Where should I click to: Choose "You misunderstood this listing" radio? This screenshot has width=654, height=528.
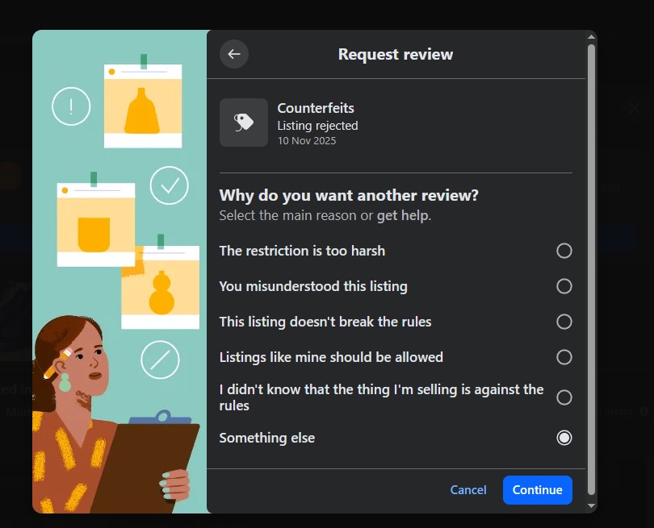pyautogui.click(x=564, y=286)
